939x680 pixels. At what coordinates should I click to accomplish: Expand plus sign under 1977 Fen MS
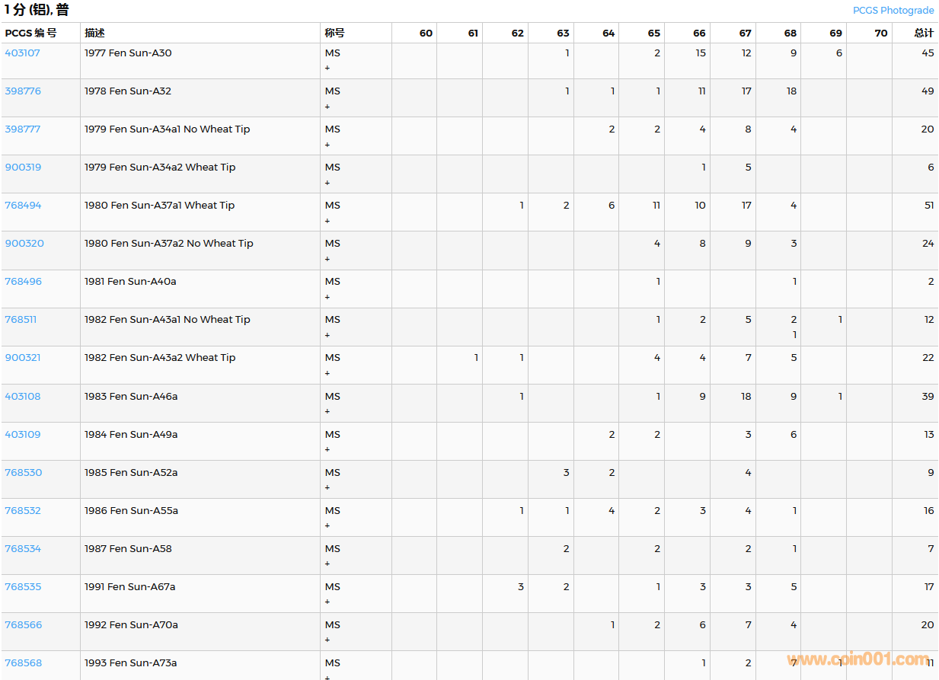(x=327, y=69)
